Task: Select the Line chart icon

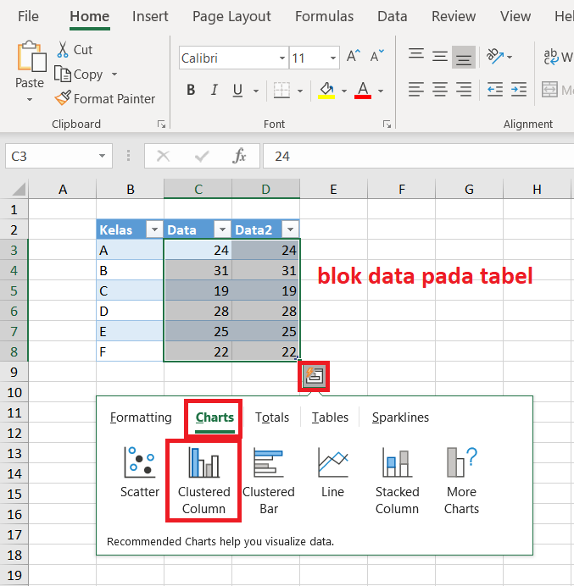Action: point(333,462)
